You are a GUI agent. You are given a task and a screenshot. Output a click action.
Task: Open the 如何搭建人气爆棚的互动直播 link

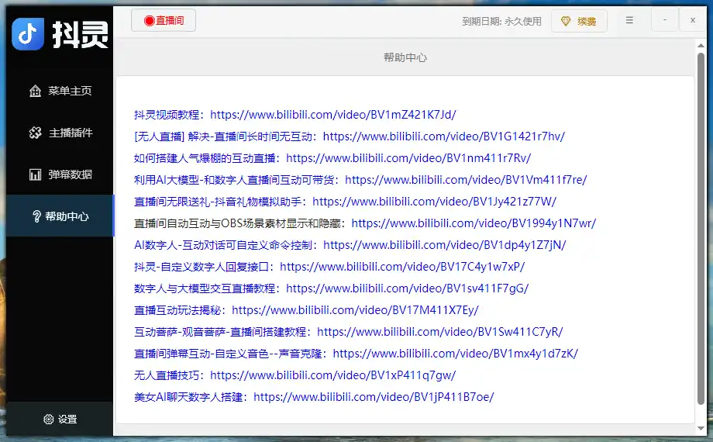coord(408,157)
